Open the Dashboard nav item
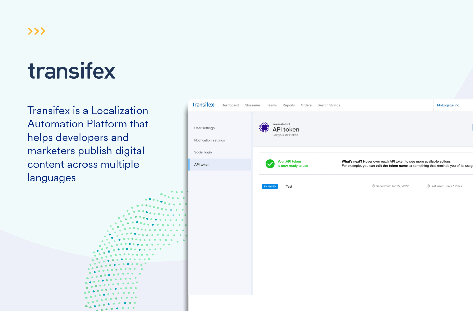This screenshot has height=311, width=473. [230, 105]
